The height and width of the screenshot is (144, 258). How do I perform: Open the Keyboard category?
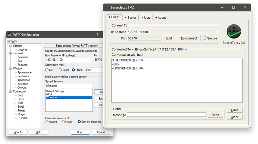pos(23,57)
